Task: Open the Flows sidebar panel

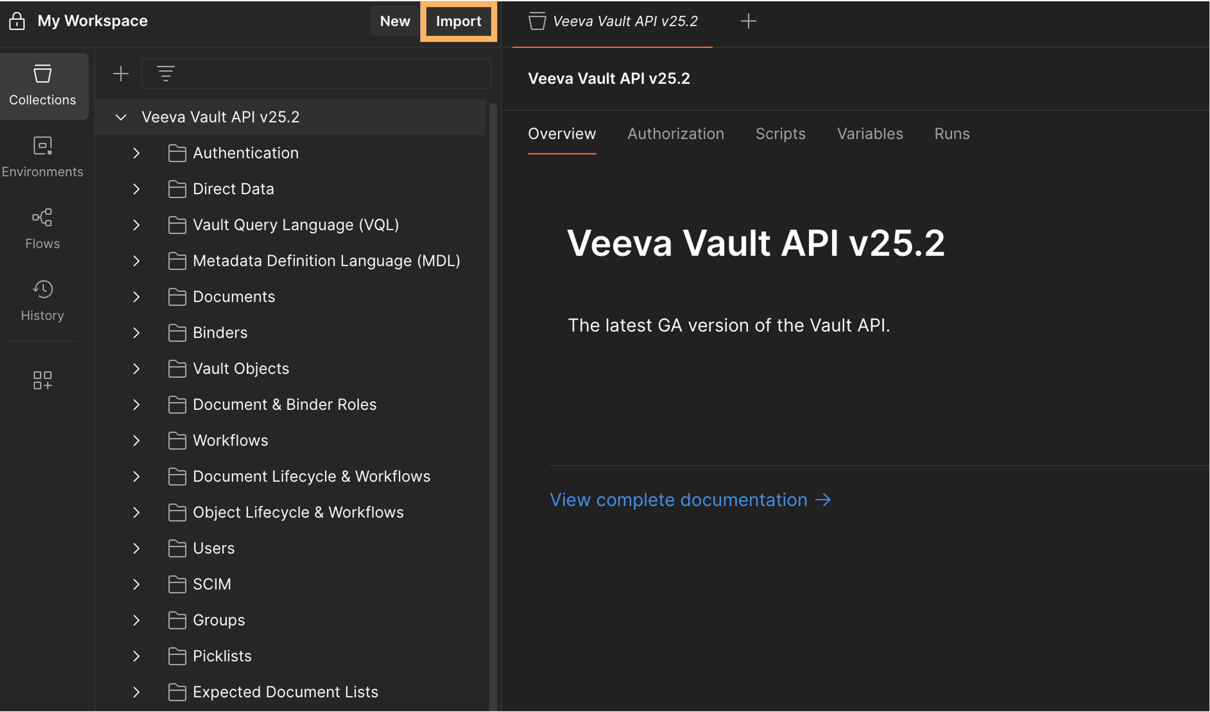Action: [42, 229]
